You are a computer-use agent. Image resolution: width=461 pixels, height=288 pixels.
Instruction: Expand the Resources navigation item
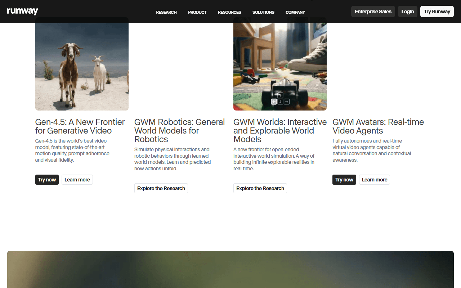tap(229, 12)
